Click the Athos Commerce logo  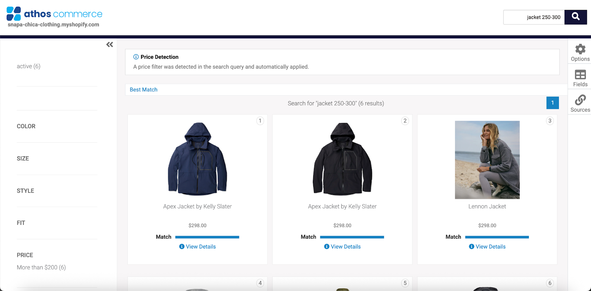point(54,14)
